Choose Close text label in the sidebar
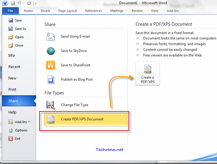The width and height of the screenshot is (217, 164). tap(19, 45)
